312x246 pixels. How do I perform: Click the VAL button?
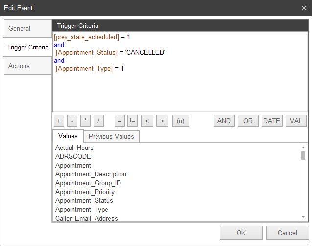pos(296,121)
